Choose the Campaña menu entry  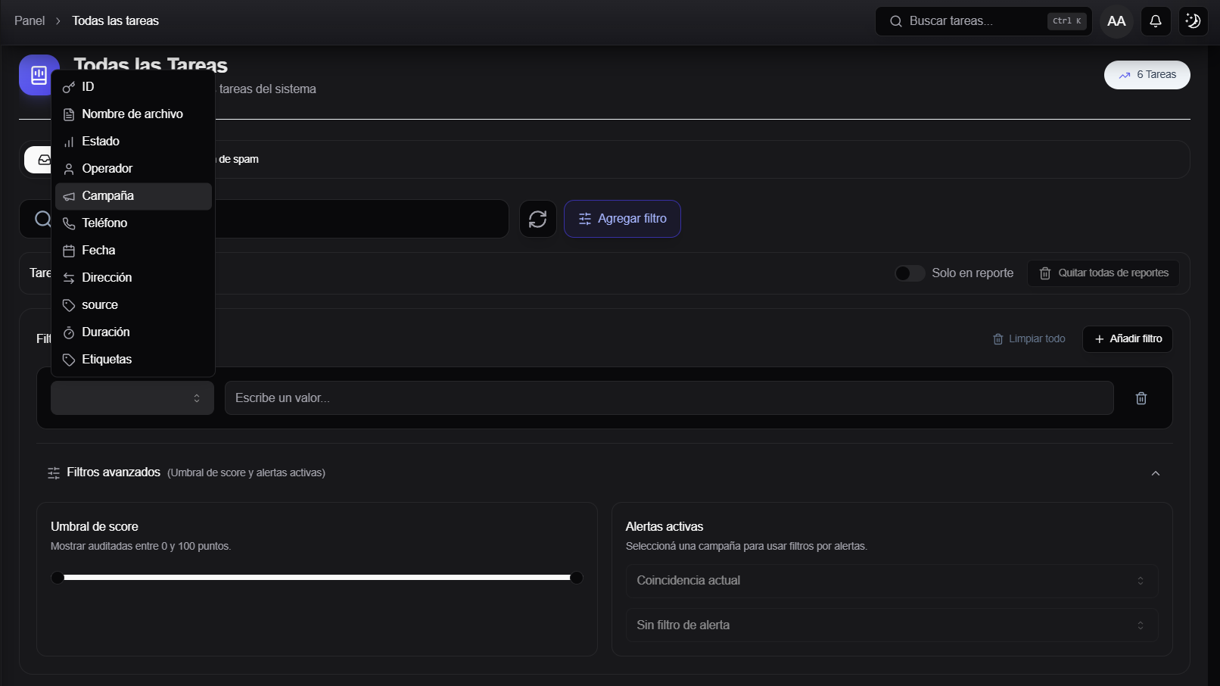(133, 196)
